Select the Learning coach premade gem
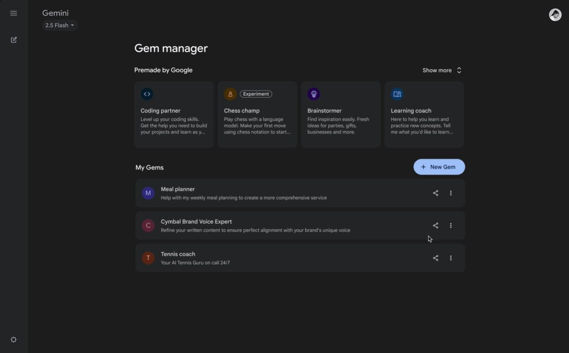The height and width of the screenshot is (353, 569). [x=424, y=115]
